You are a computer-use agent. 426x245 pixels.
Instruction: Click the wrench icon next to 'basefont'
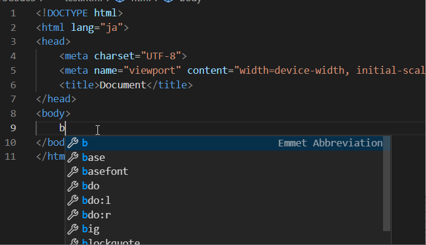click(x=73, y=172)
